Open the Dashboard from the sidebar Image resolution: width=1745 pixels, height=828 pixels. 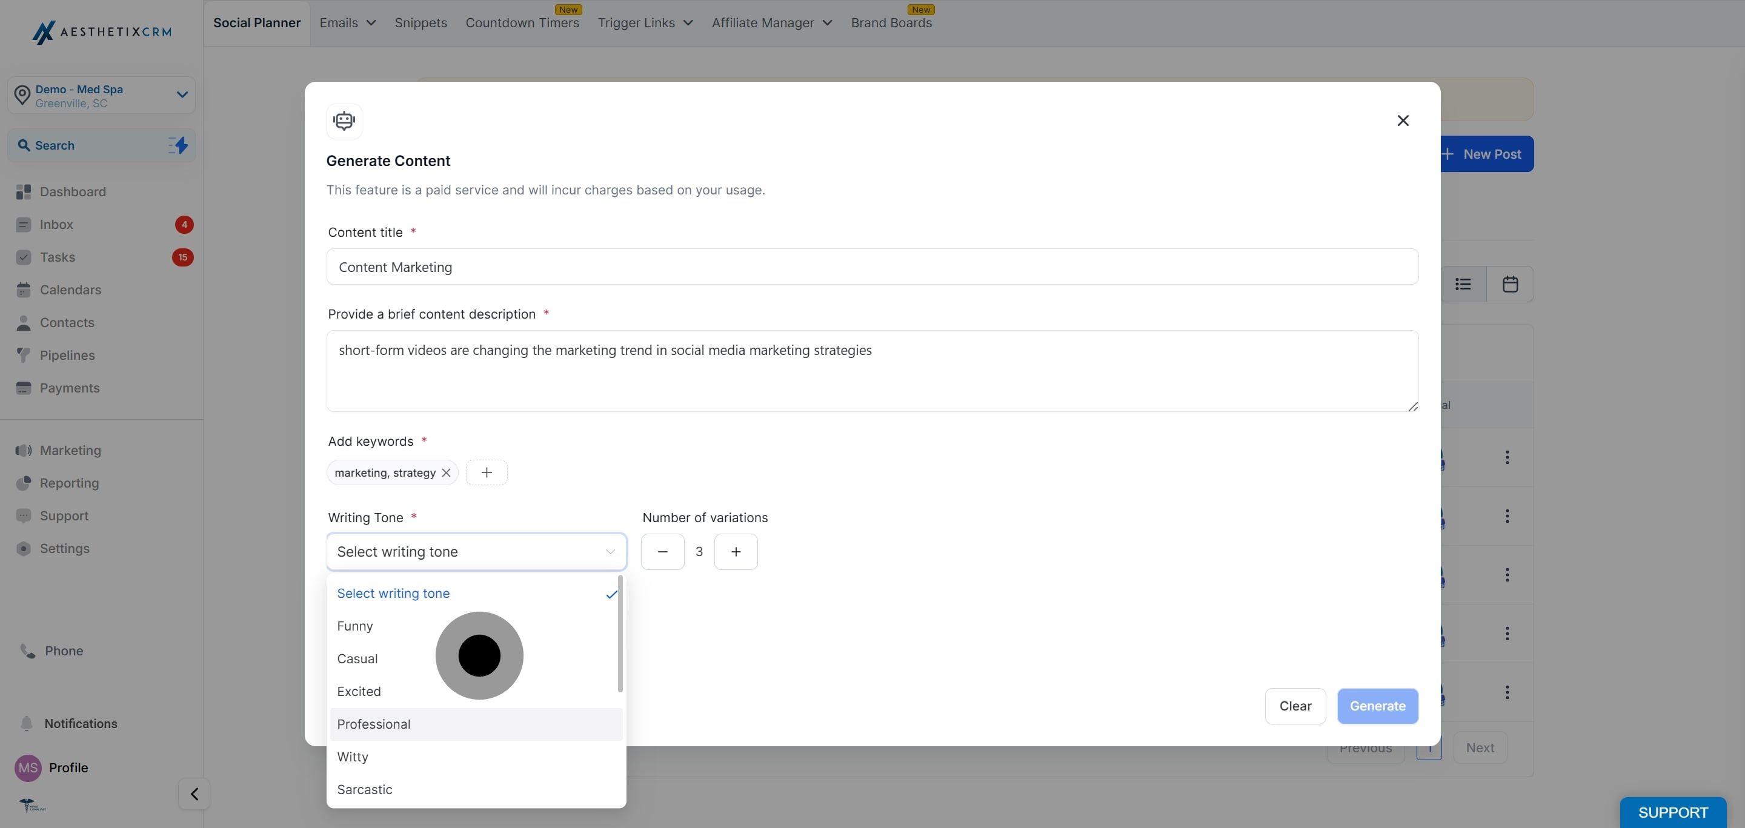tap(73, 191)
